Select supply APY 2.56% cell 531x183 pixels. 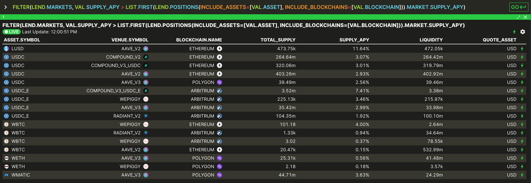(x=362, y=82)
